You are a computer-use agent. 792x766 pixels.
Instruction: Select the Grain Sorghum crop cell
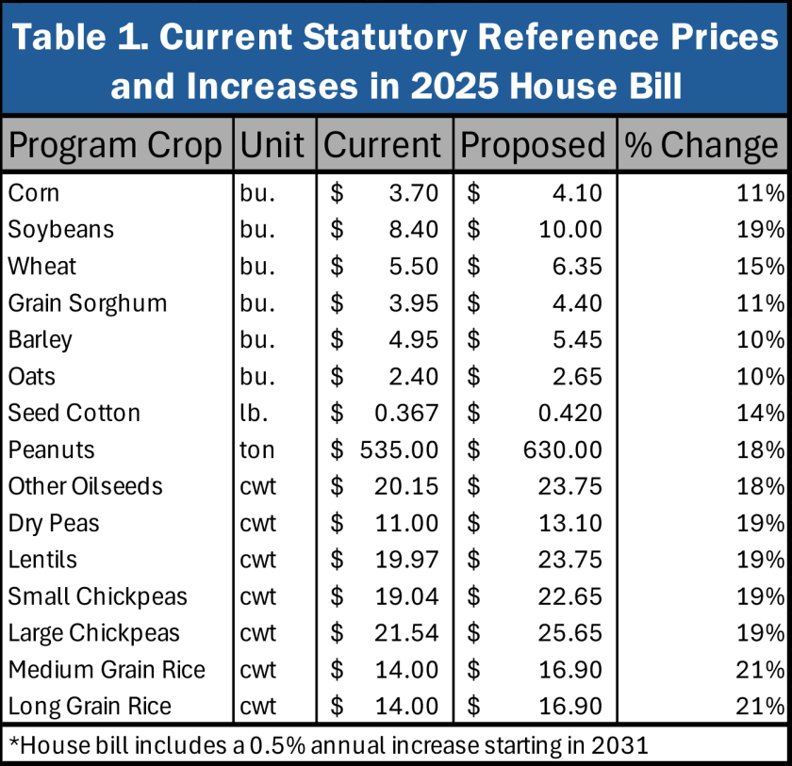tap(88, 303)
